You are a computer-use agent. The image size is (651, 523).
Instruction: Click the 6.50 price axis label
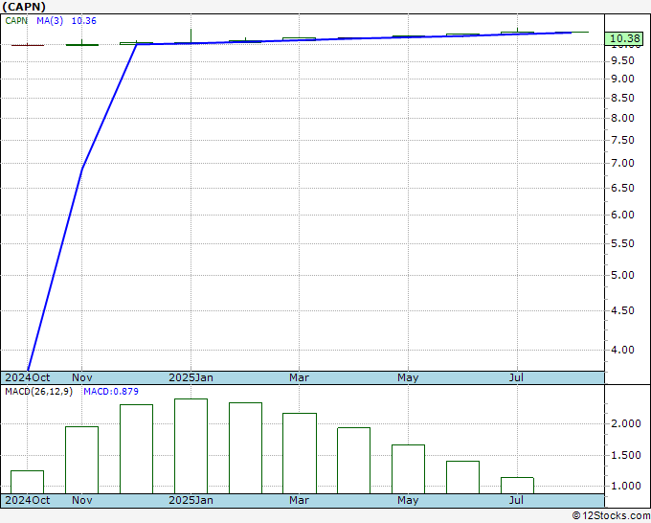pos(622,188)
